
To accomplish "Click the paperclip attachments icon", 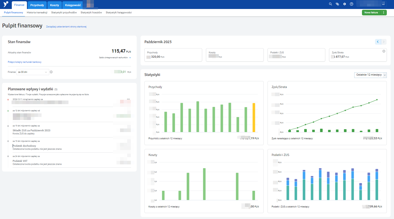I will coord(337,4).
